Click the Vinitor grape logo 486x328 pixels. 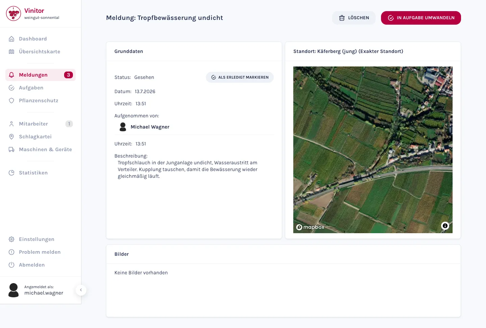point(13,13)
